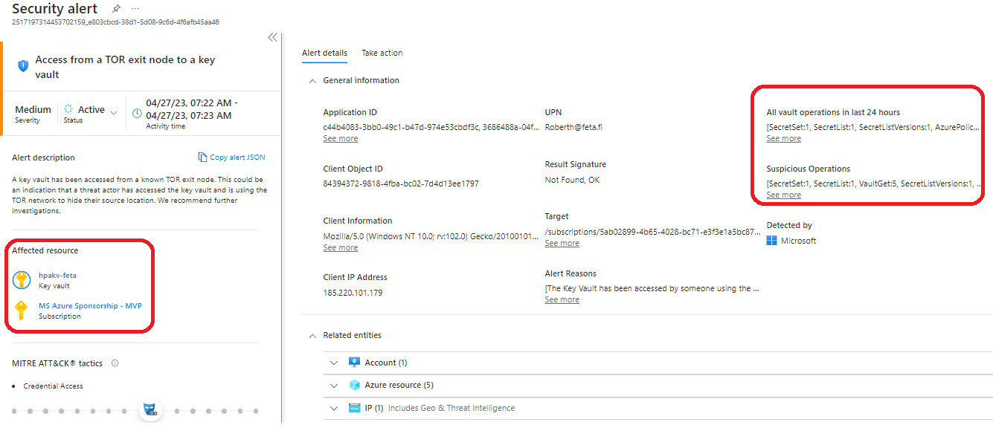This screenshot has width=993, height=445.
Task: Expand the Azure resource (5) row
Action: [334, 386]
